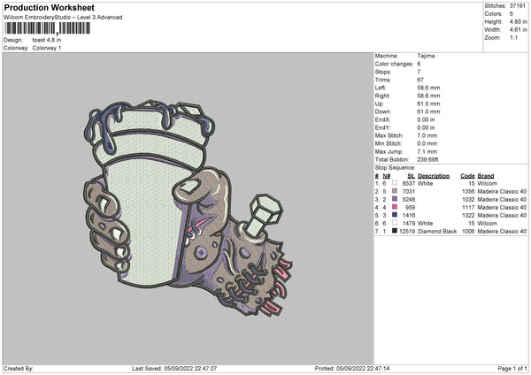Click the white swatch for stop 1
Viewport: 531px width, 375px height.
coord(393,183)
